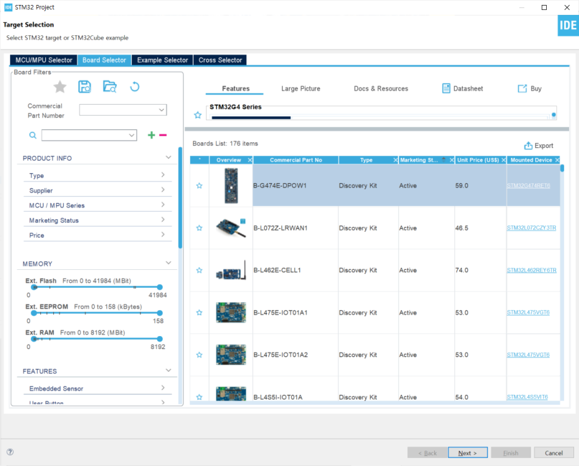Click the board thumbnail for B-L072Z-LRWAN1
The width and height of the screenshot is (579, 466).
click(231, 228)
